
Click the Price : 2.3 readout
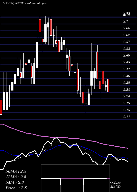16,188
